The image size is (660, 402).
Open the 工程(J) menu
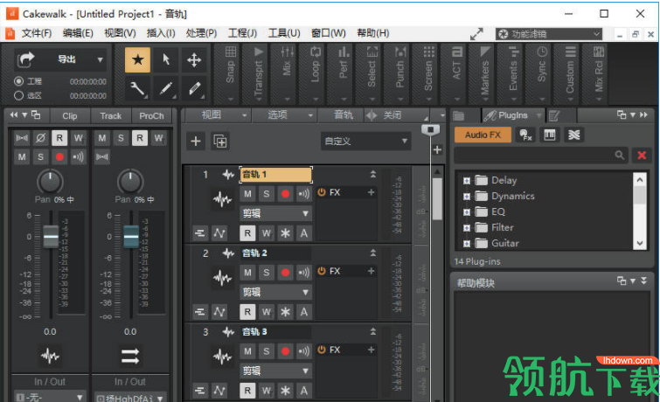[x=242, y=33]
